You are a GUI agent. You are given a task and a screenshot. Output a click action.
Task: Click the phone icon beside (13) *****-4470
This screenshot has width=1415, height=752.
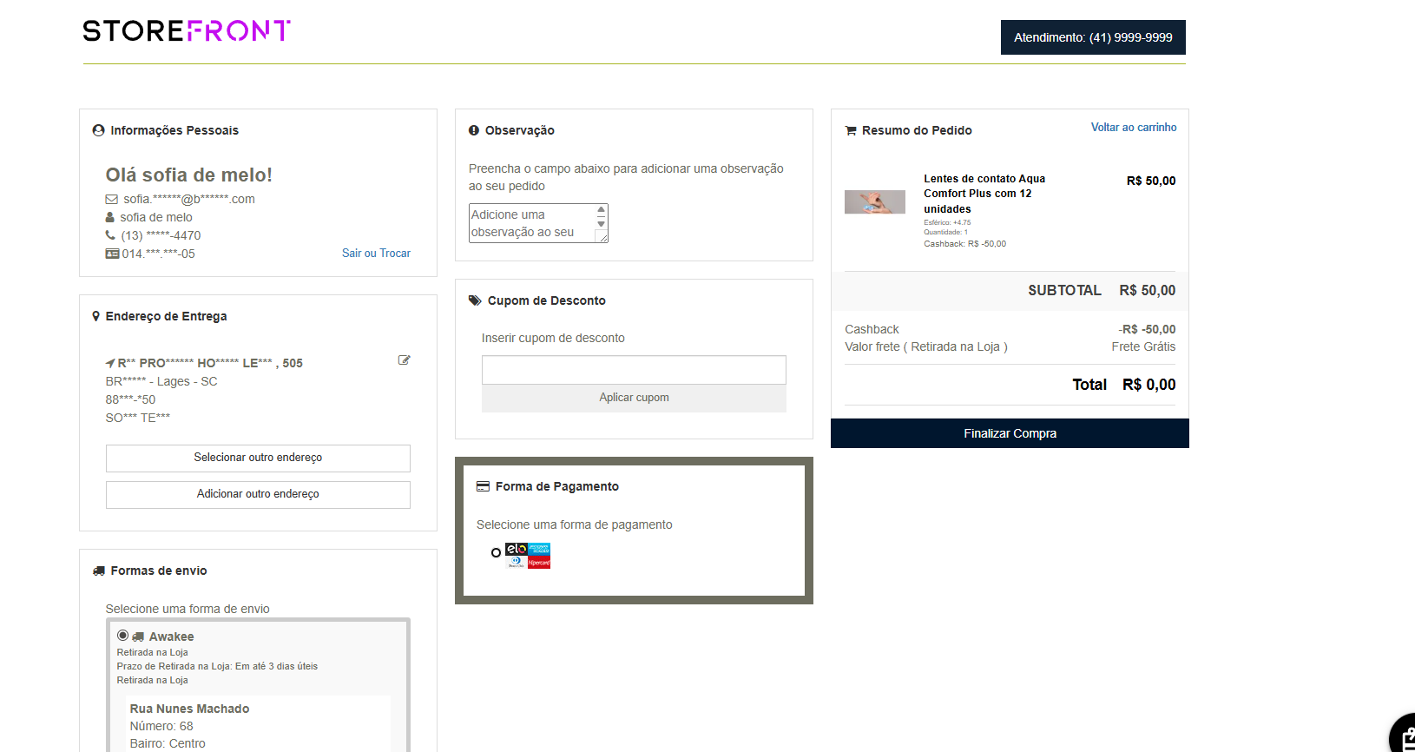click(x=110, y=235)
